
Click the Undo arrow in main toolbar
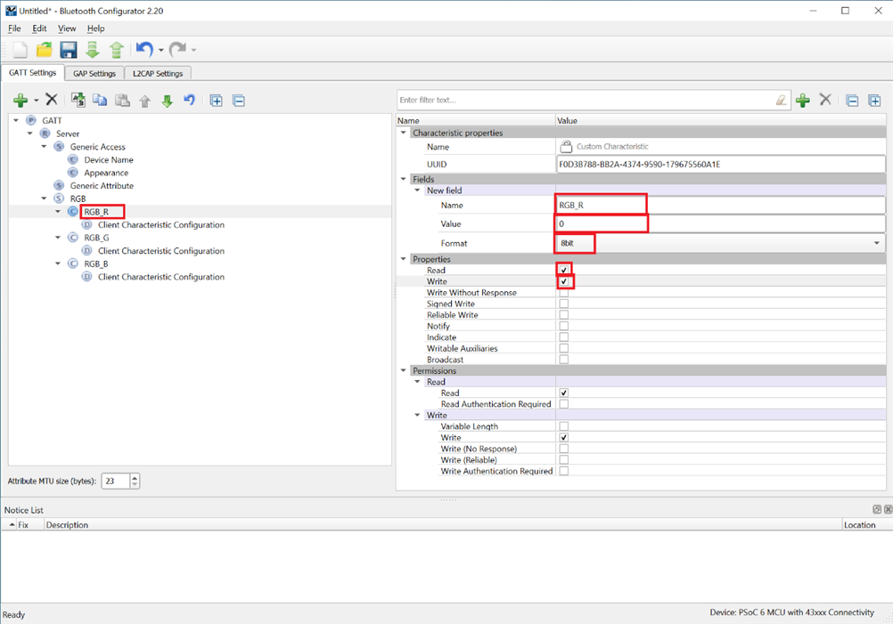(x=143, y=50)
